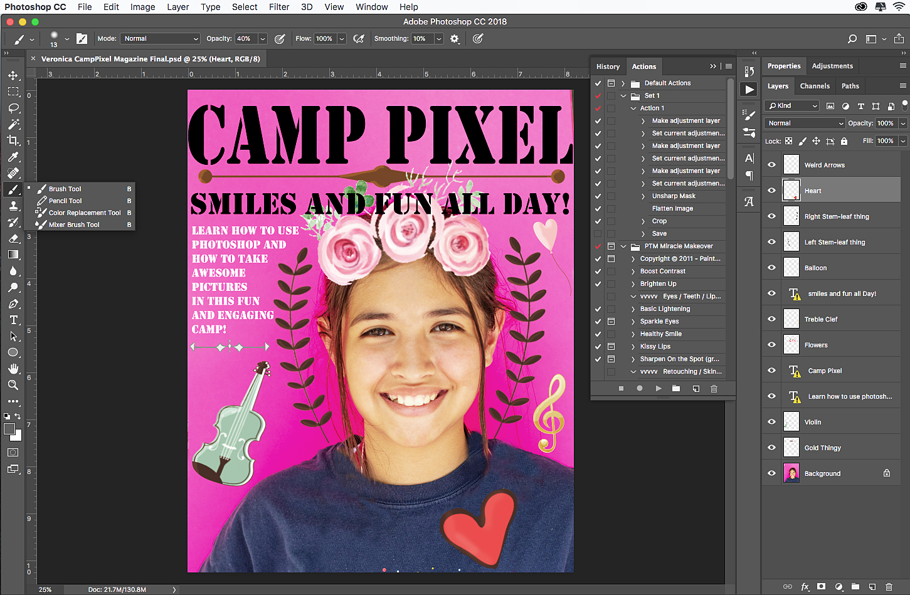Select the Pen tool
The image size is (910, 595).
(x=13, y=303)
